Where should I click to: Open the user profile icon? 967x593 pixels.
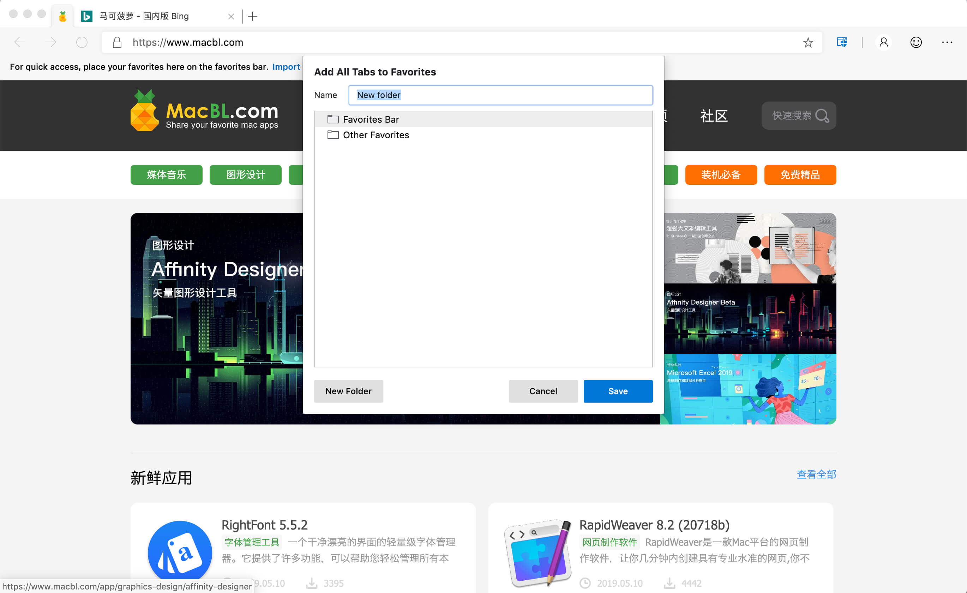click(x=883, y=42)
